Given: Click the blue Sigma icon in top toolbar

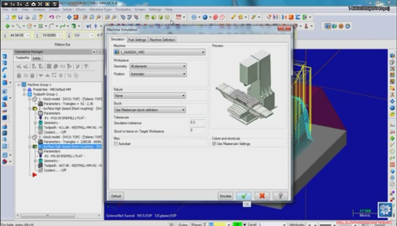Looking at the screenshot, I should click(x=297, y=17).
